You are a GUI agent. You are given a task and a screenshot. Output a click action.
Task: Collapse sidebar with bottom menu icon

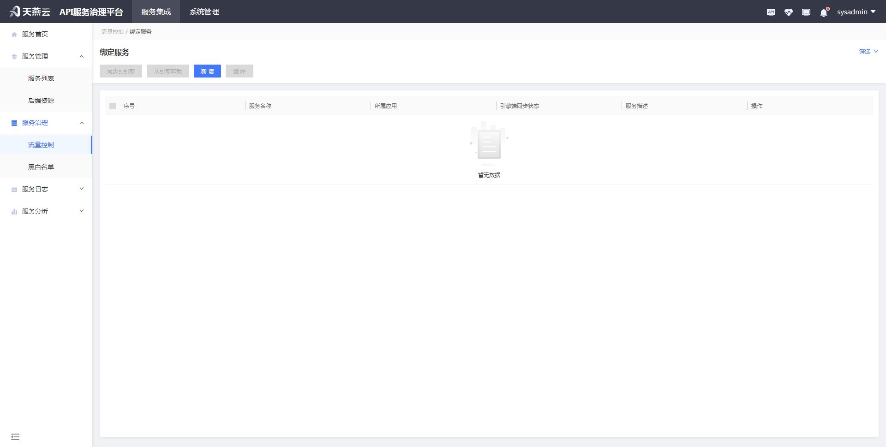(15, 436)
